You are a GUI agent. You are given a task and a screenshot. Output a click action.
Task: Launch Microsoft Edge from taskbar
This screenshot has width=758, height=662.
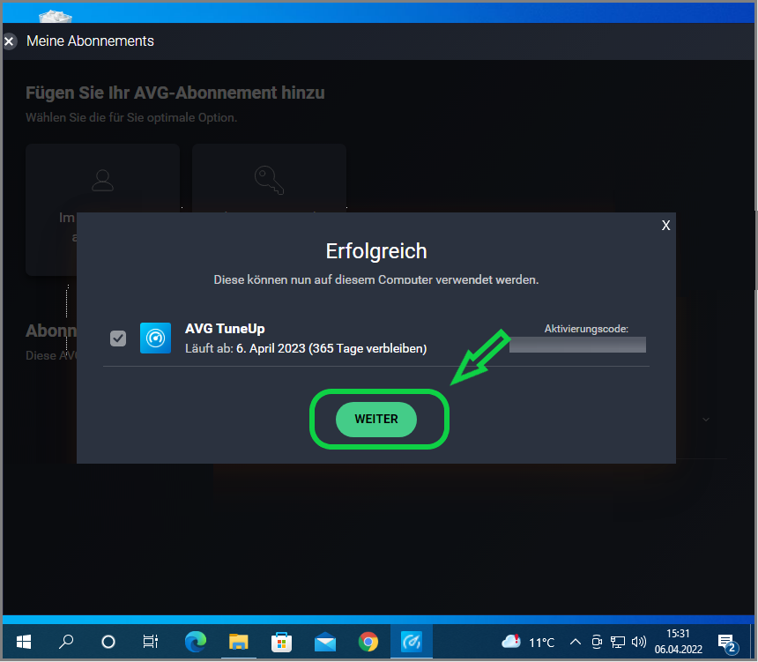click(x=196, y=643)
